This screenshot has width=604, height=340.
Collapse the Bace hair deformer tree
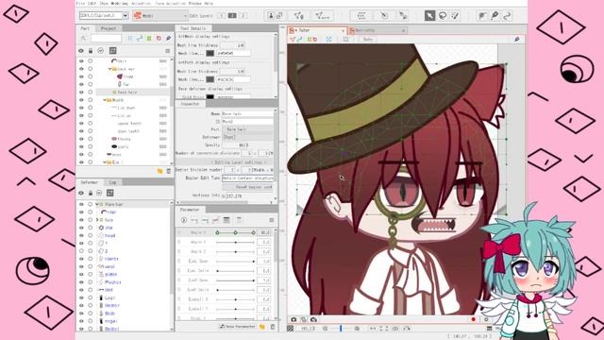tap(97, 204)
